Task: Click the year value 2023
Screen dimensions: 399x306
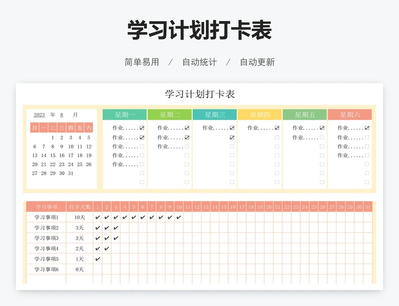Action: pyautogui.click(x=39, y=115)
